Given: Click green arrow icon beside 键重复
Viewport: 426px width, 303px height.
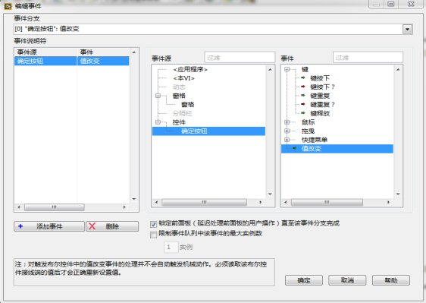Looking at the screenshot, I should pyautogui.click(x=303, y=96).
